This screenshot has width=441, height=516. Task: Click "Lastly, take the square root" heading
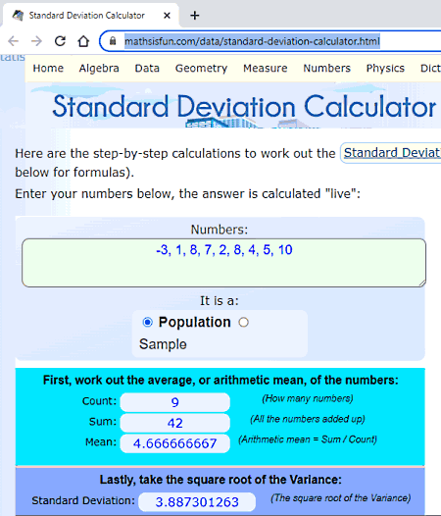(x=220, y=480)
